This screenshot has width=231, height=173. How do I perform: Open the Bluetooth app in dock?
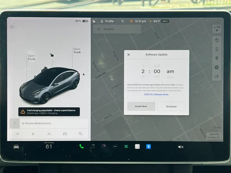(149, 147)
